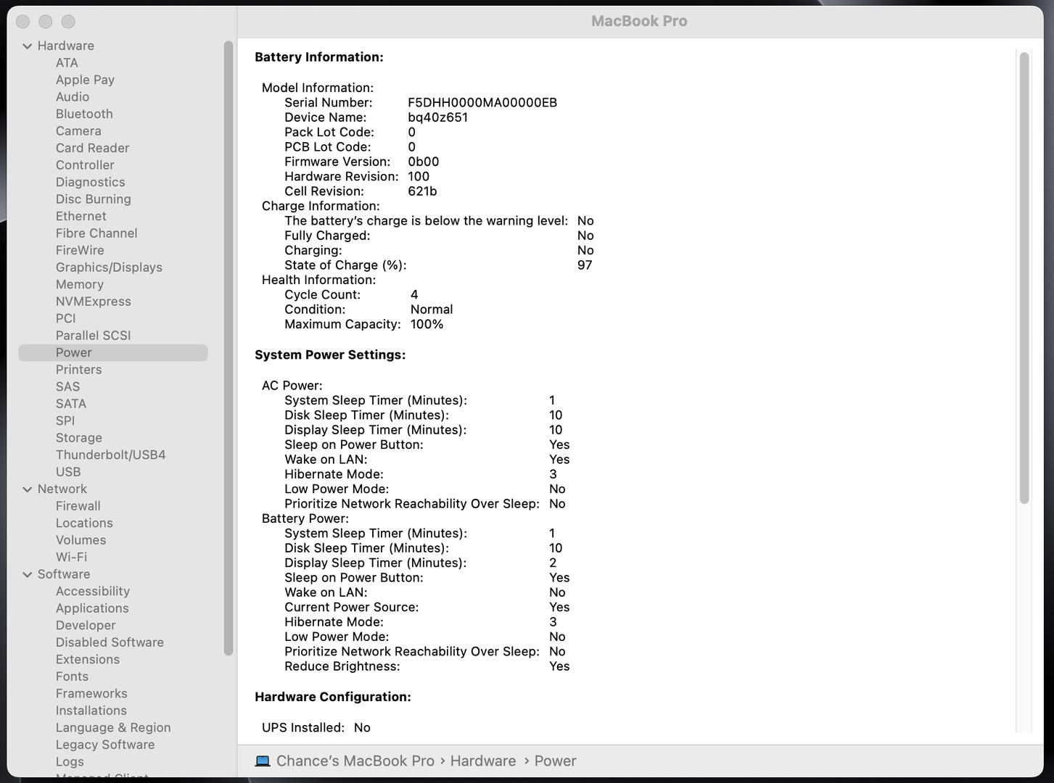Open Installations entry

[91, 710]
